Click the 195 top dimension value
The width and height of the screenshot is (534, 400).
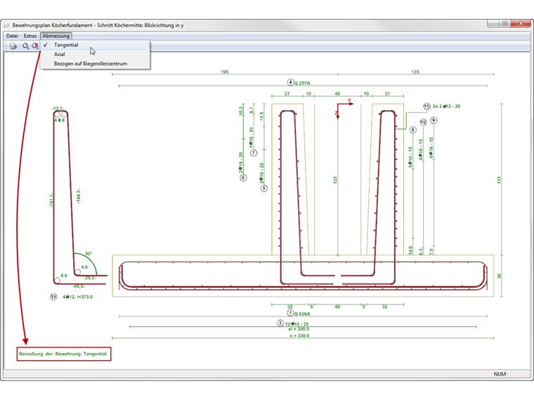(x=225, y=72)
